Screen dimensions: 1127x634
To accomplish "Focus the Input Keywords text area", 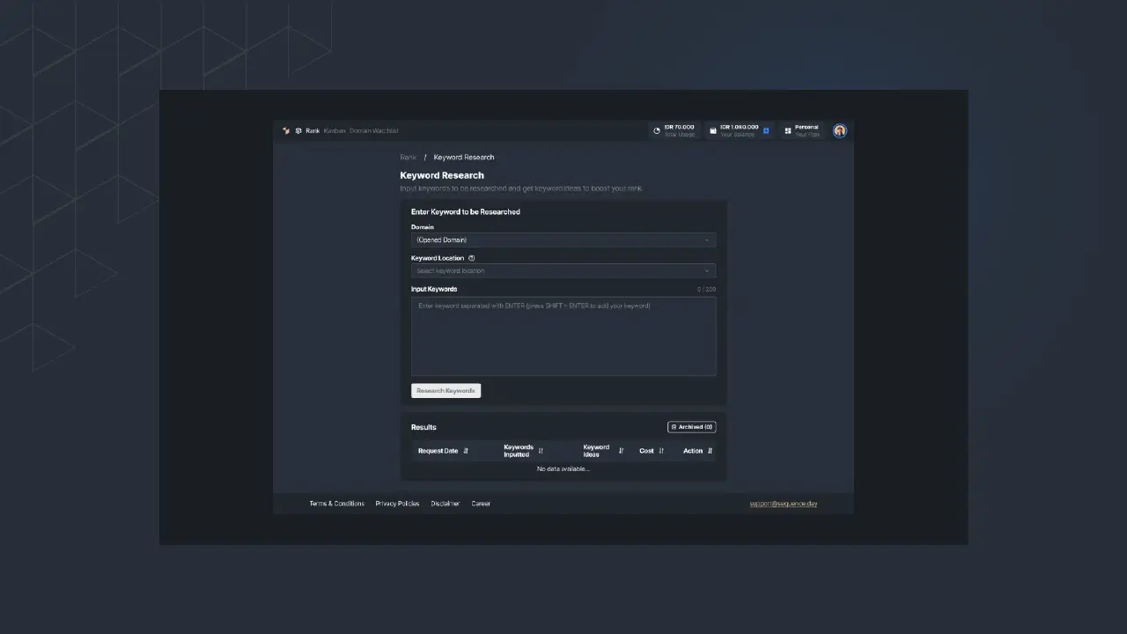I will click(x=563, y=336).
